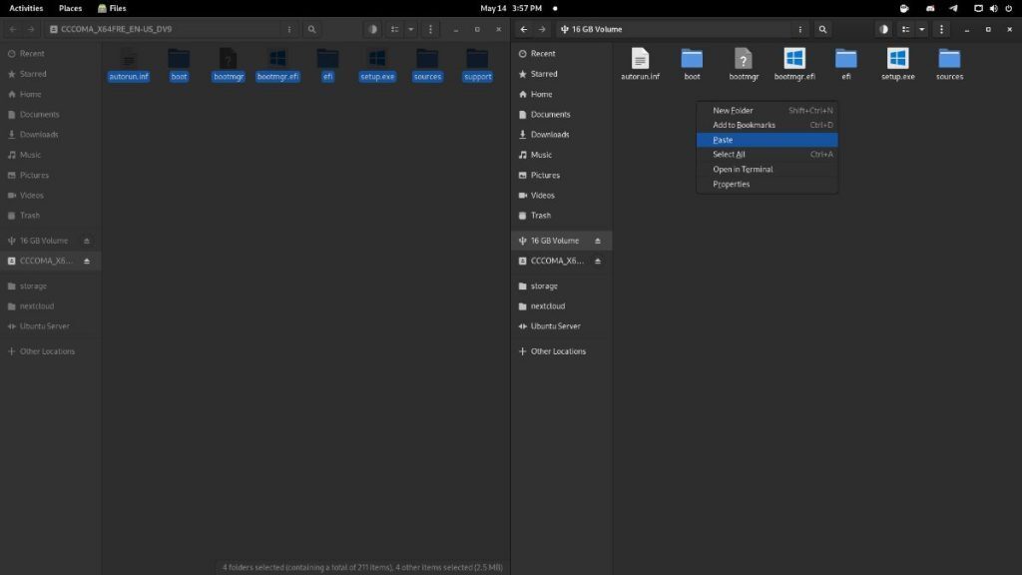The height and width of the screenshot is (575, 1022).
Task: Toggle grid view in the right window
Action: [906, 29]
